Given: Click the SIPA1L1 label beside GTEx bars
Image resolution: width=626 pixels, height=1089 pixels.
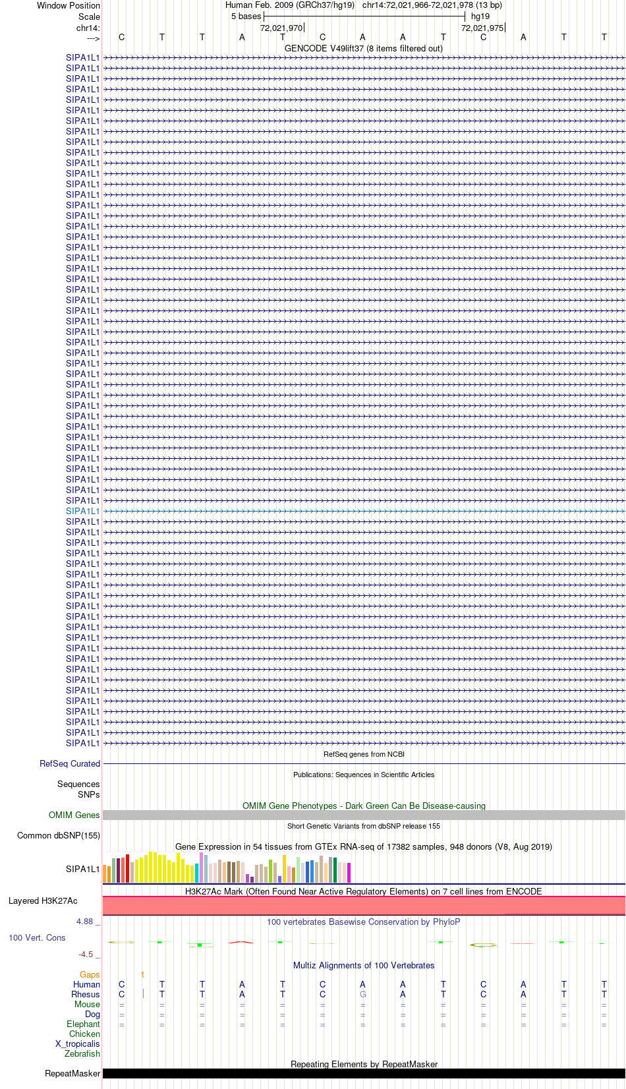Looking at the screenshot, I should pyautogui.click(x=83, y=869).
